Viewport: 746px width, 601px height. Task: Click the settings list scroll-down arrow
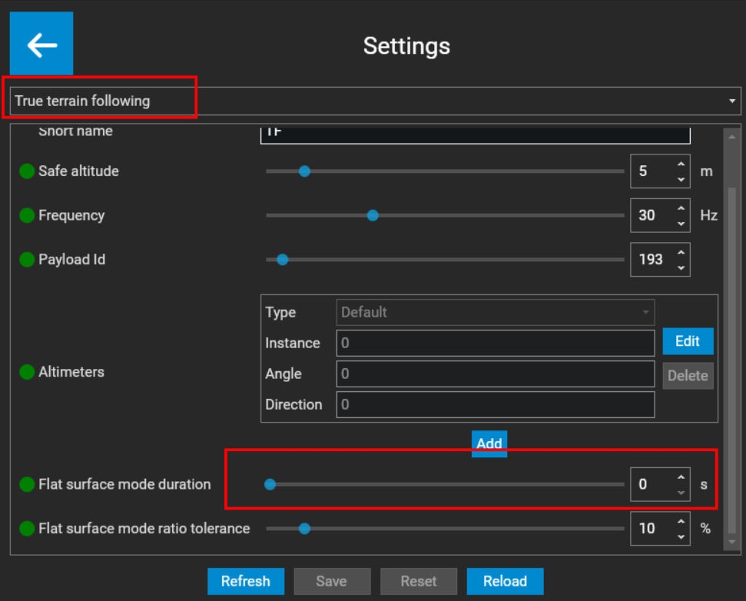tap(732, 543)
